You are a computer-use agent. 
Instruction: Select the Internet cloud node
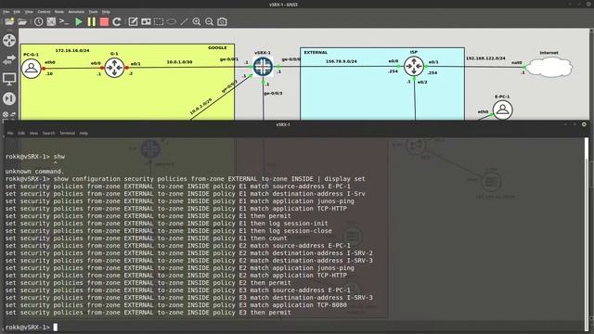[x=549, y=67]
